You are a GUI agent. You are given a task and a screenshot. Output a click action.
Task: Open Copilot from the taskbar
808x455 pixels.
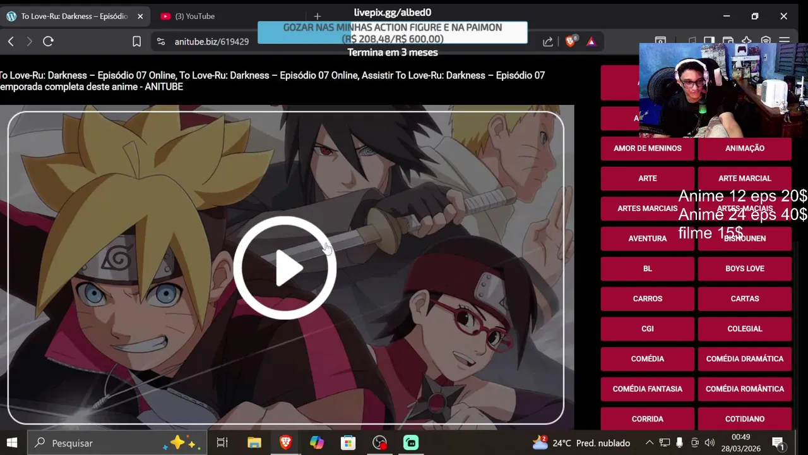tap(317, 443)
